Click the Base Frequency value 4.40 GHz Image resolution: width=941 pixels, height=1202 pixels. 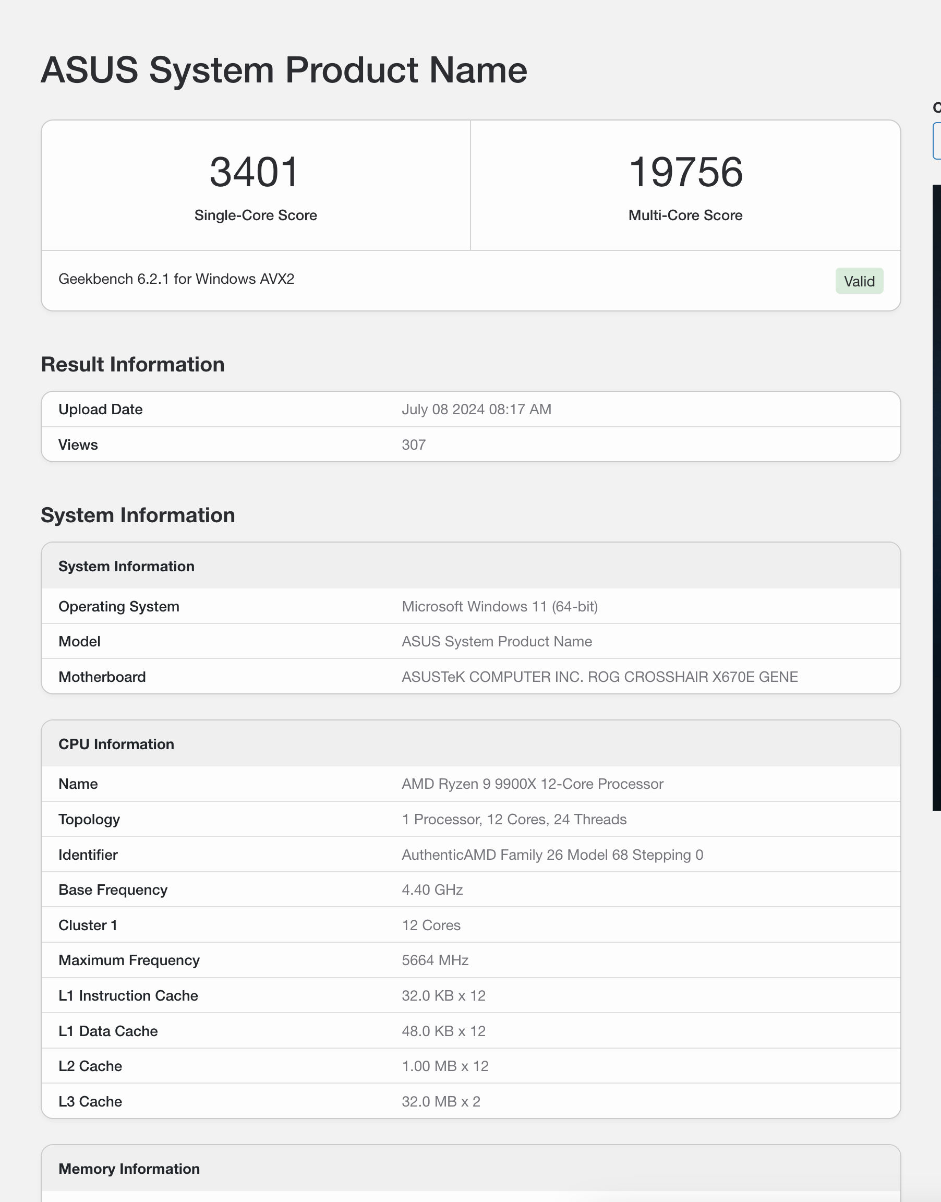click(432, 890)
